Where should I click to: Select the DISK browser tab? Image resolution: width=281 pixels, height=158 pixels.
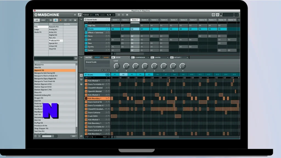point(43,20)
